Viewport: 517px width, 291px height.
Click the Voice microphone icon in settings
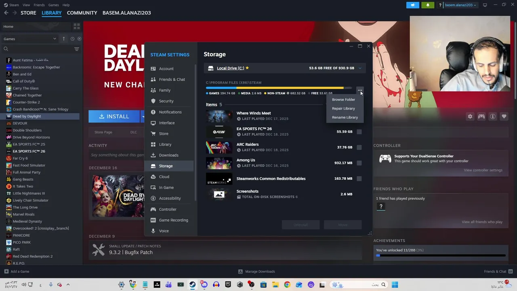click(153, 231)
